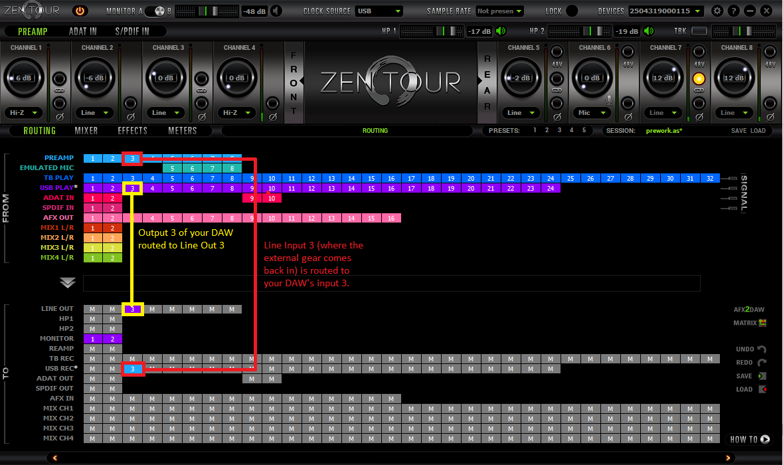The width and height of the screenshot is (783, 465).
Task: Switch to the S/PDIF IN tab
Action: pyautogui.click(x=132, y=31)
